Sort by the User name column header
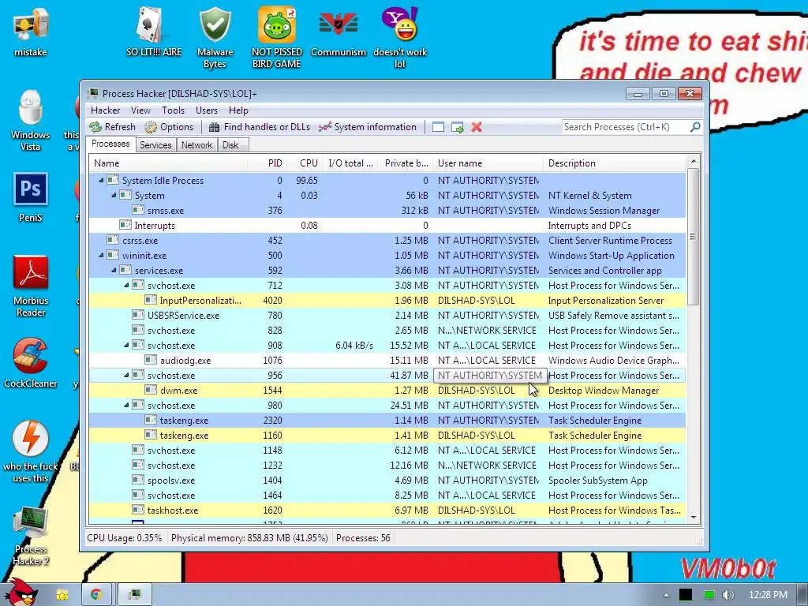Viewport: 808px width, 606px height. pyautogui.click(x=488, y=163)
